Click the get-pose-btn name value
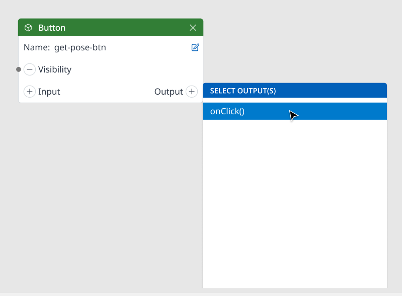 (80, 48)
